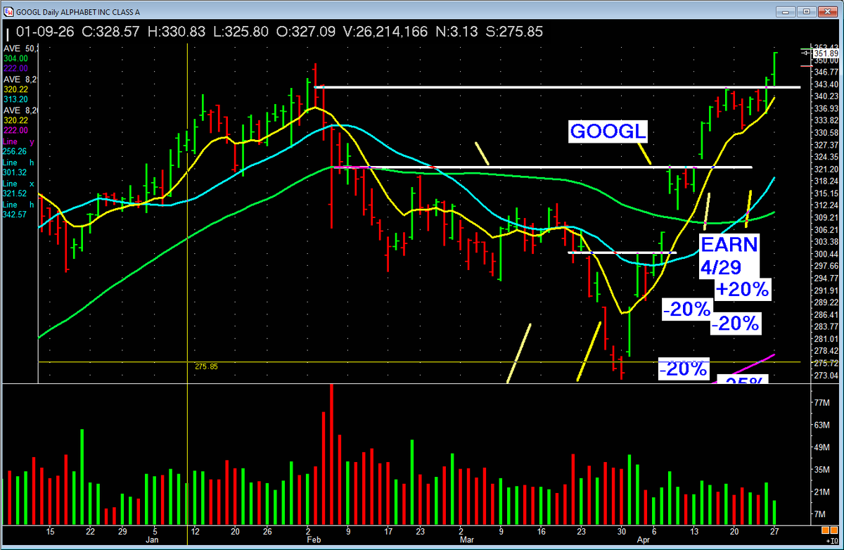Select the Line y legend entry

click(19, 141)
